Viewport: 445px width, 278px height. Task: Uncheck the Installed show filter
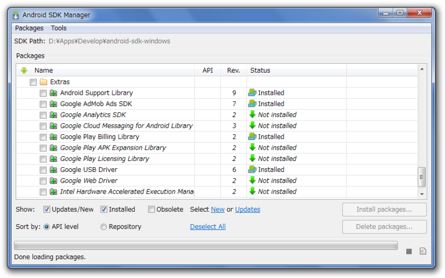point(104,210)
